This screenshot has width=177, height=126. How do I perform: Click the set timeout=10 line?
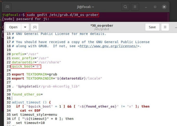click(30, 123)
